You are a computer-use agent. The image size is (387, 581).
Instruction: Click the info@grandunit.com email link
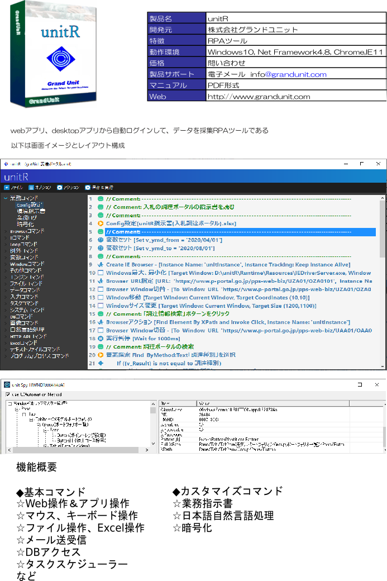(295, 74)
